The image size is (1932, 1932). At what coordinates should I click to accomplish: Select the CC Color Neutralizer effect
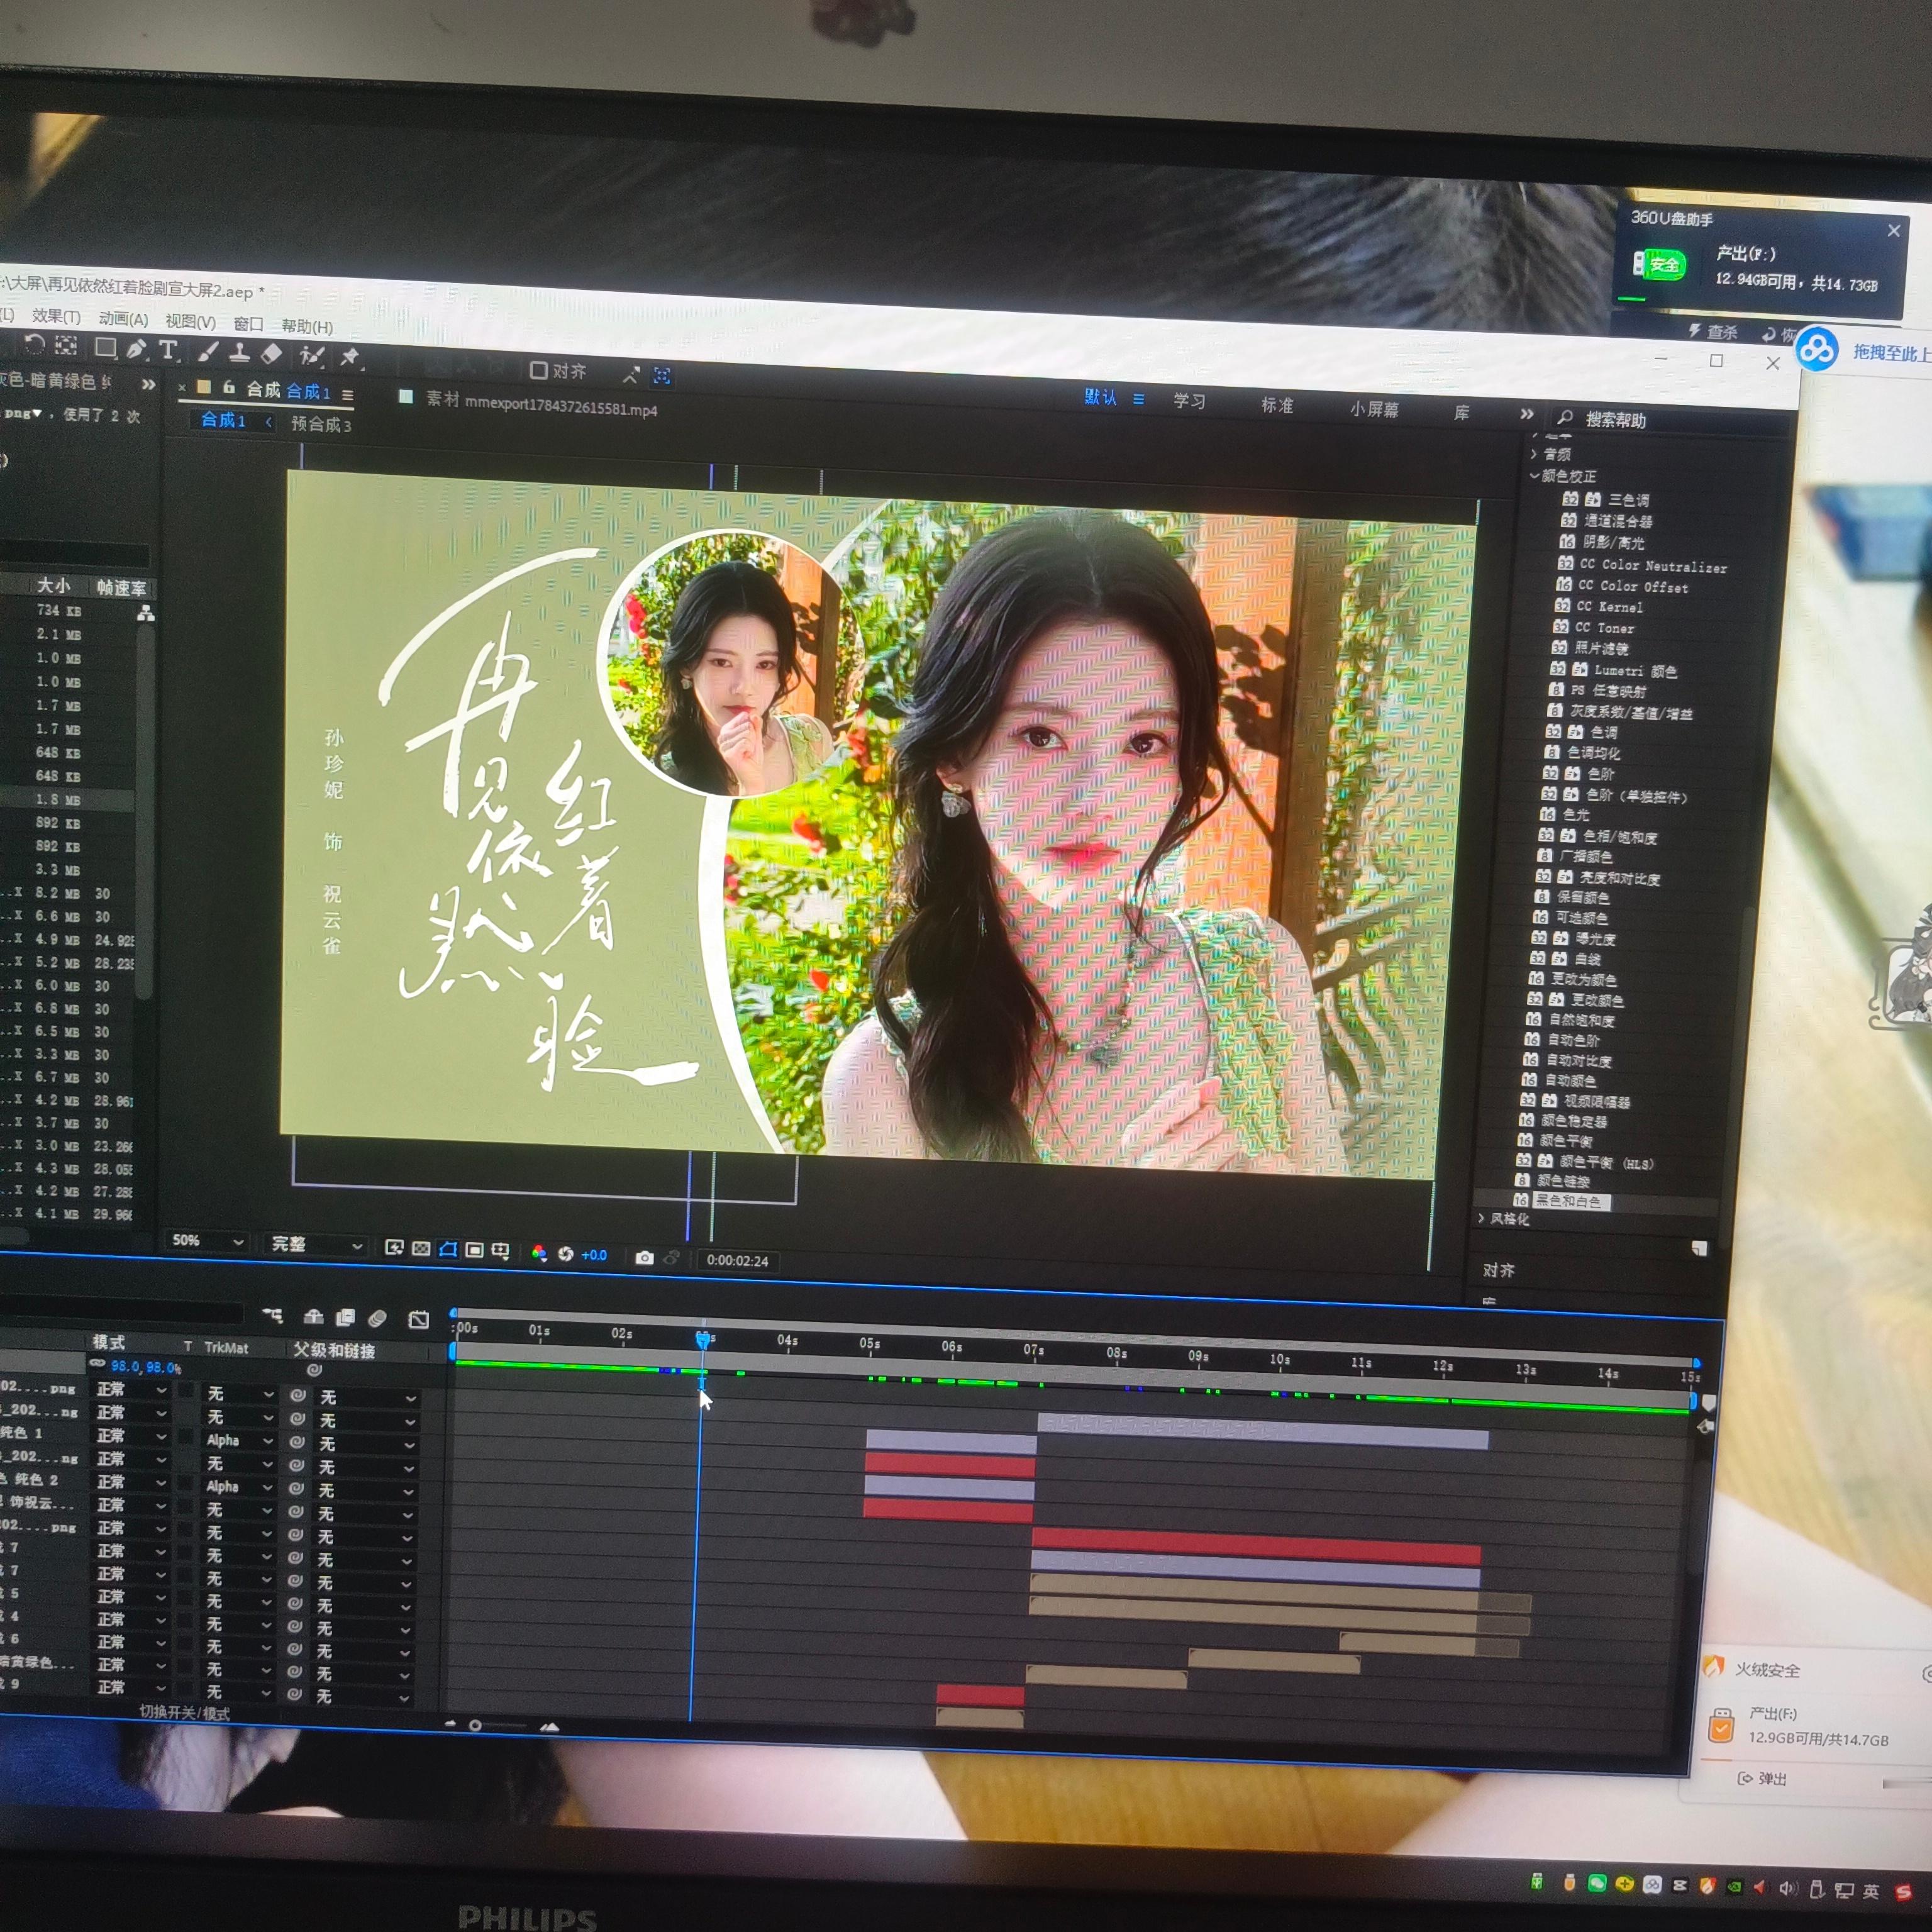(x=1653, y=566)
